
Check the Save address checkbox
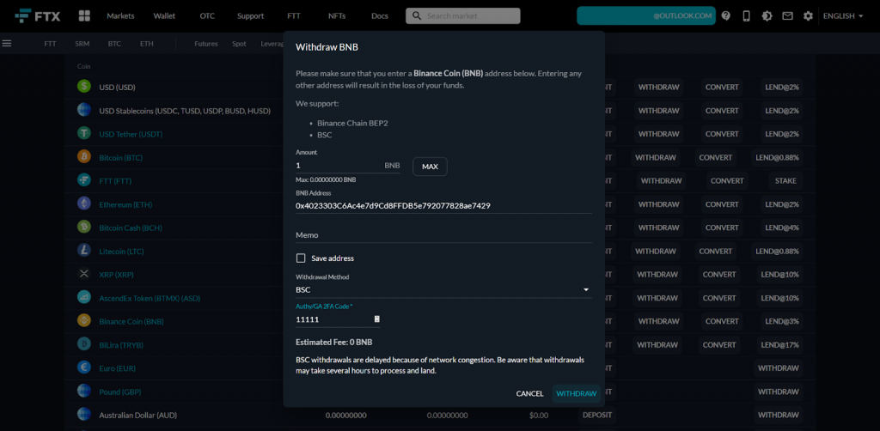tap(301, 258)
